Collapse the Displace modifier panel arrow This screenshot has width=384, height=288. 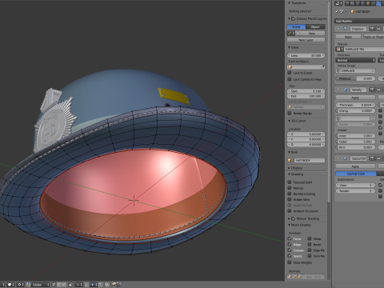tap(338, 29)
